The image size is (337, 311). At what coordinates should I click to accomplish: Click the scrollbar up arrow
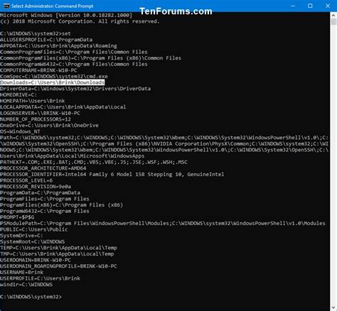point(333,16)
